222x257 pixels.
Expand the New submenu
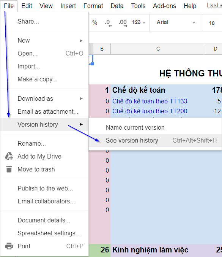44,40
